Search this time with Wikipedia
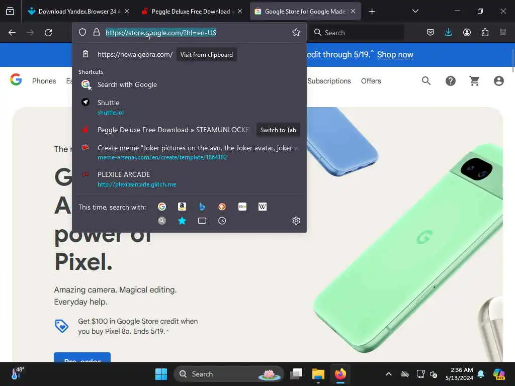The height and width of the screenshot is (386, 515). coord(263,207)
